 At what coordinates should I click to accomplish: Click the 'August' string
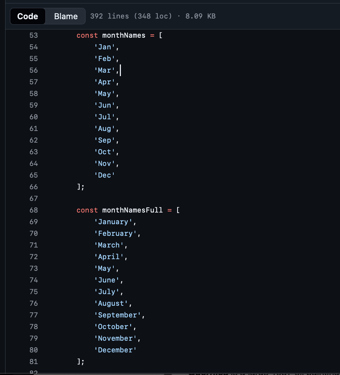(x=111, y=303)
